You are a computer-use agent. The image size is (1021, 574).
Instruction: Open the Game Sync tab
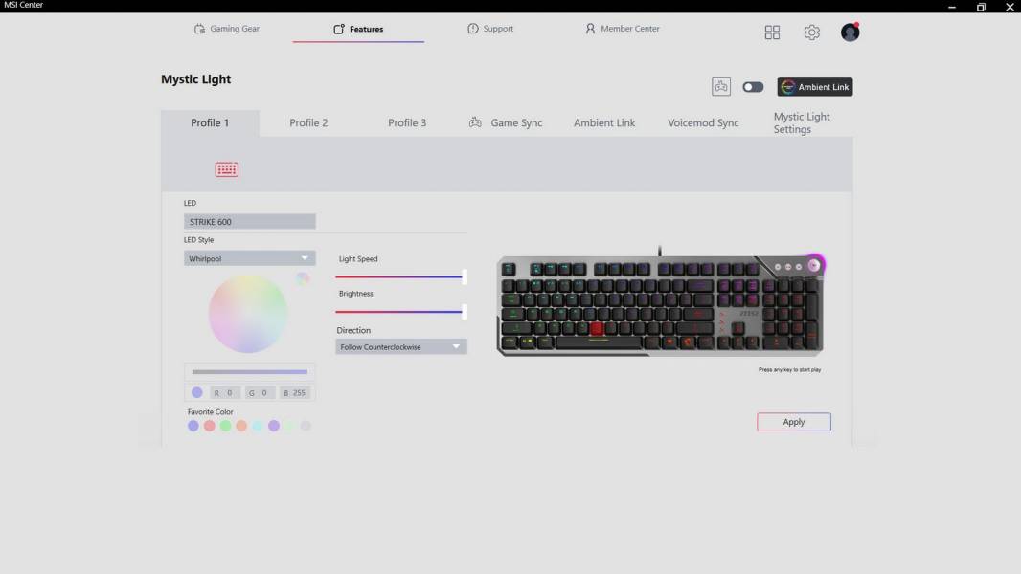coord(506,123)
